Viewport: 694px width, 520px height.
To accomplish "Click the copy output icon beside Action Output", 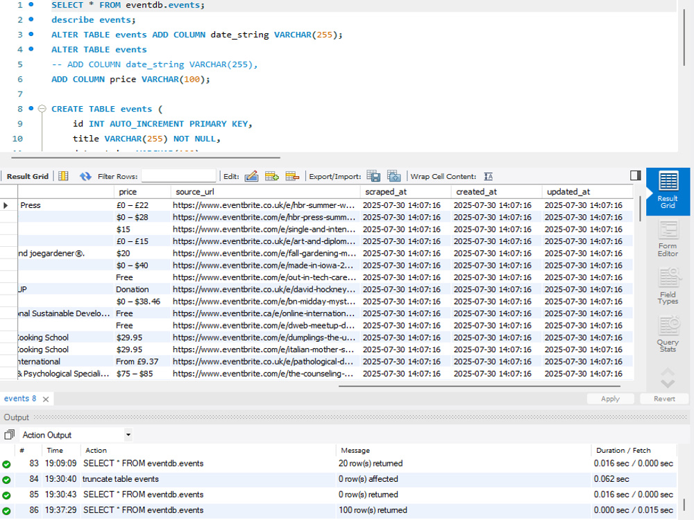I will (x=9, y=435).
